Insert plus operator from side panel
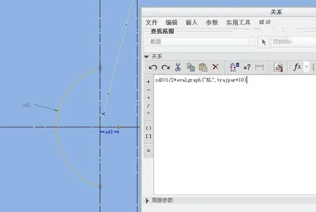This screenshot has width=316, height=212. tap(149, 82)
